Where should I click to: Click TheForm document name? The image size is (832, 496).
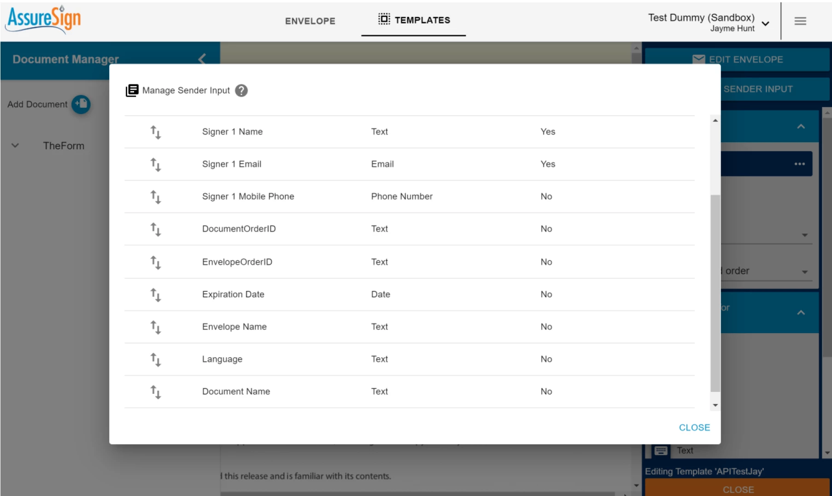pyautogui.click(x=64, y=146)
